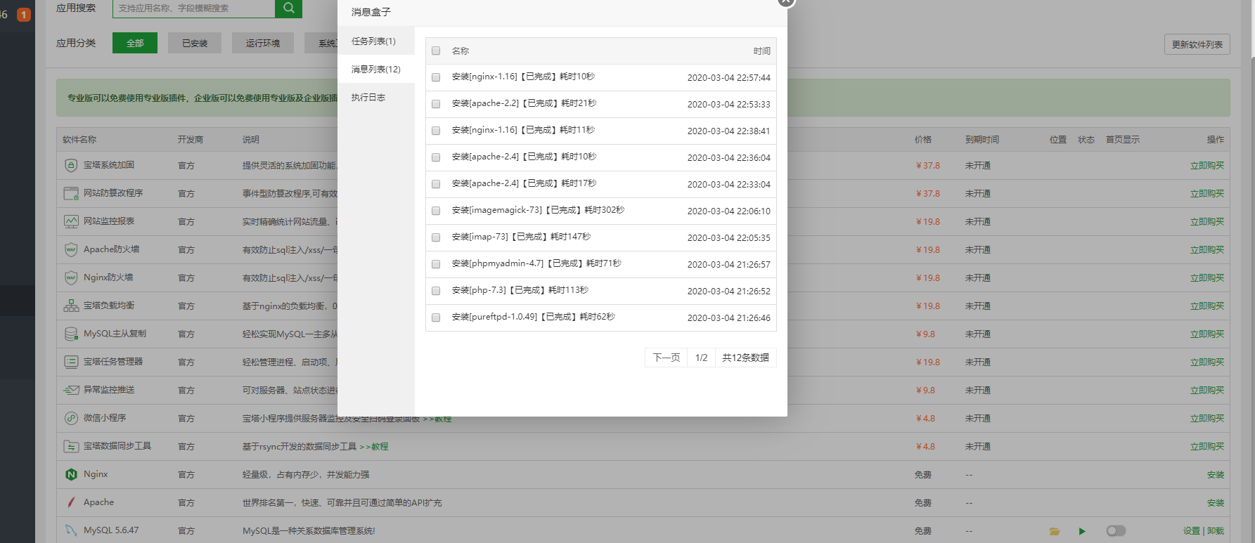The width and height of the screenshot is (1255, 543).
Task: Check the apache-2.2 install message
Action: point(436,104)
